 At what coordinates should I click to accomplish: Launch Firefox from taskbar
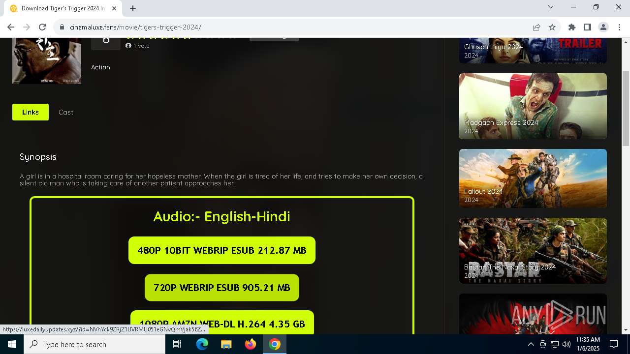point(251,344)
